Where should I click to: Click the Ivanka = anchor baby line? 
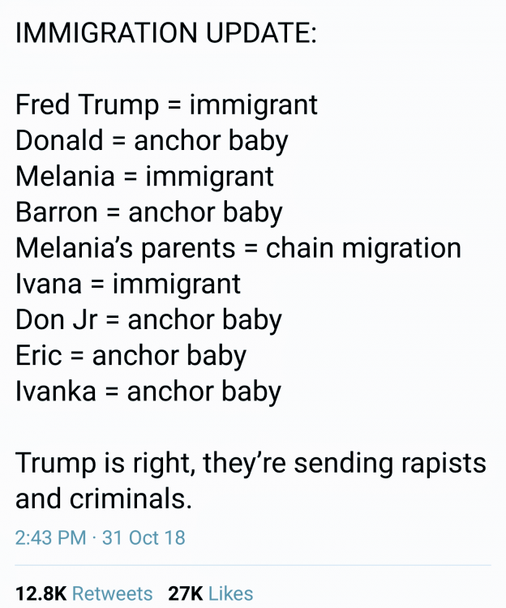coord(148,392)
